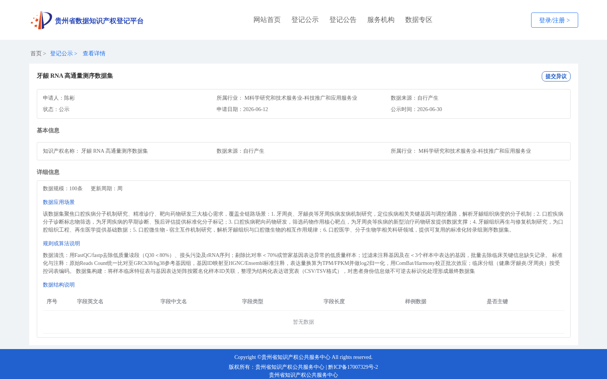The width and height of the screenshot is (607, 379).
Task: Click the 数据结构说明 subheading
Action: (59, 285)
